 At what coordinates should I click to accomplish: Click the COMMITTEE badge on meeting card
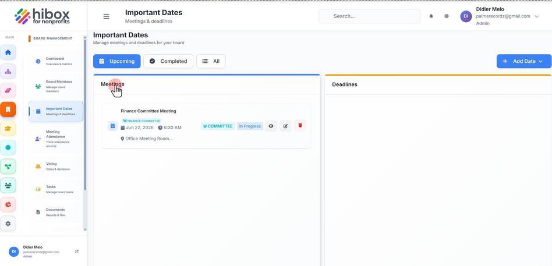click(x=218, y=126)
